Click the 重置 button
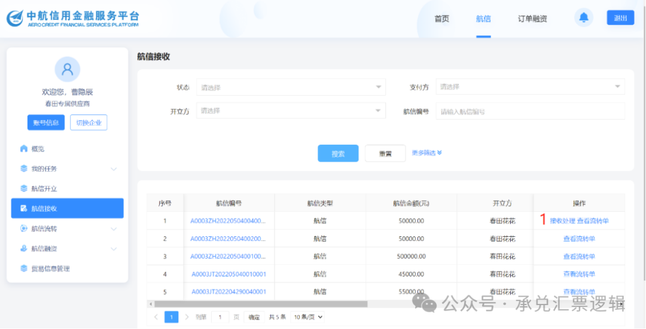Viewport: 646px width, 329px height. (x=385, y=154)
